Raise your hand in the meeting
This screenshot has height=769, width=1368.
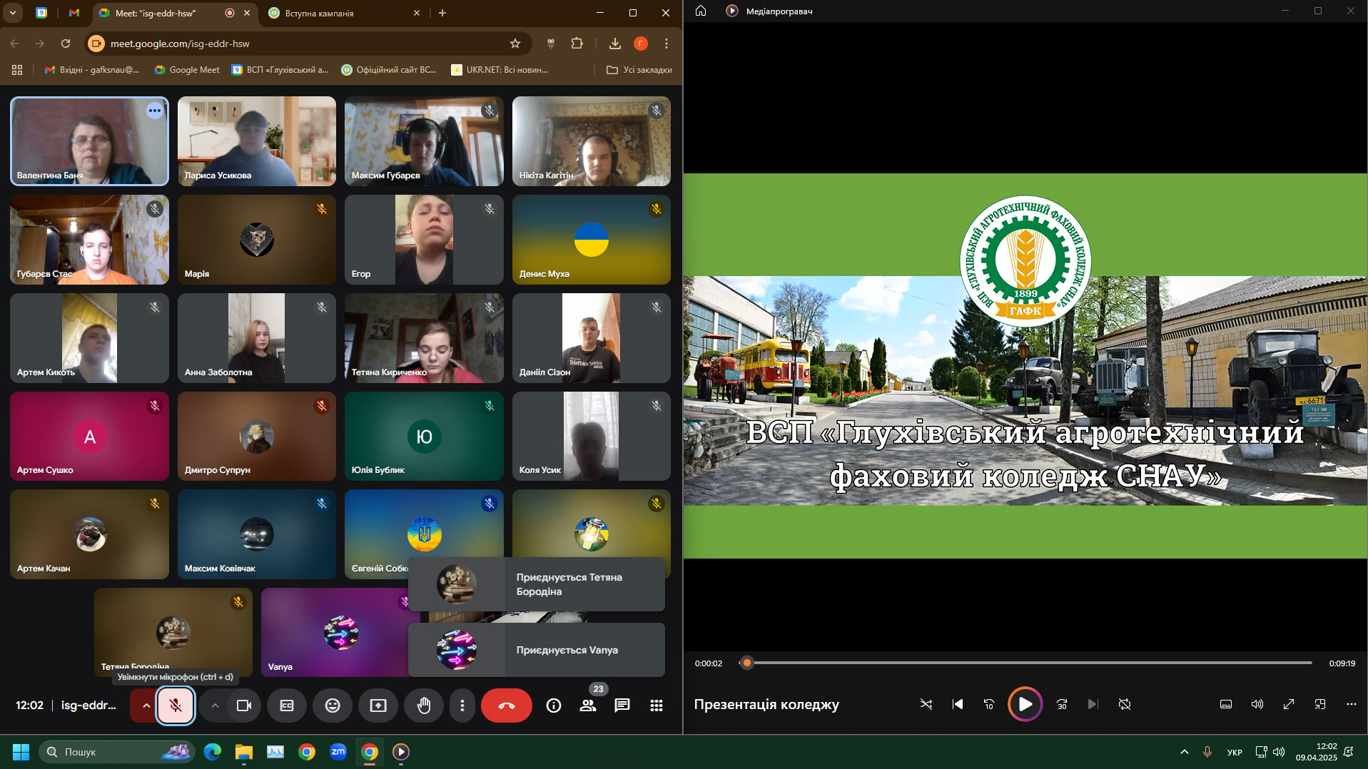pos(424,706)
